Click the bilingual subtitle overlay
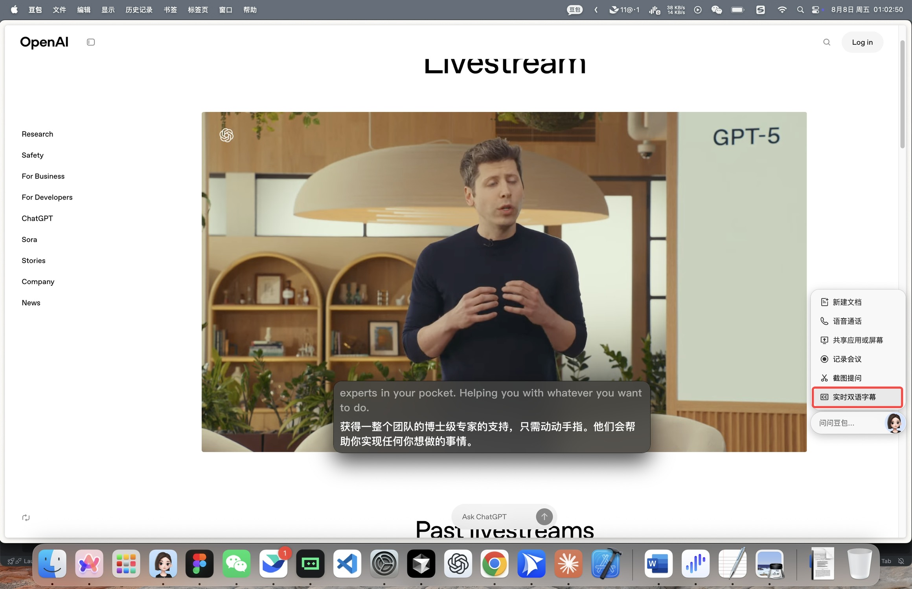912x589 pixels. click(x=491, y=417)
